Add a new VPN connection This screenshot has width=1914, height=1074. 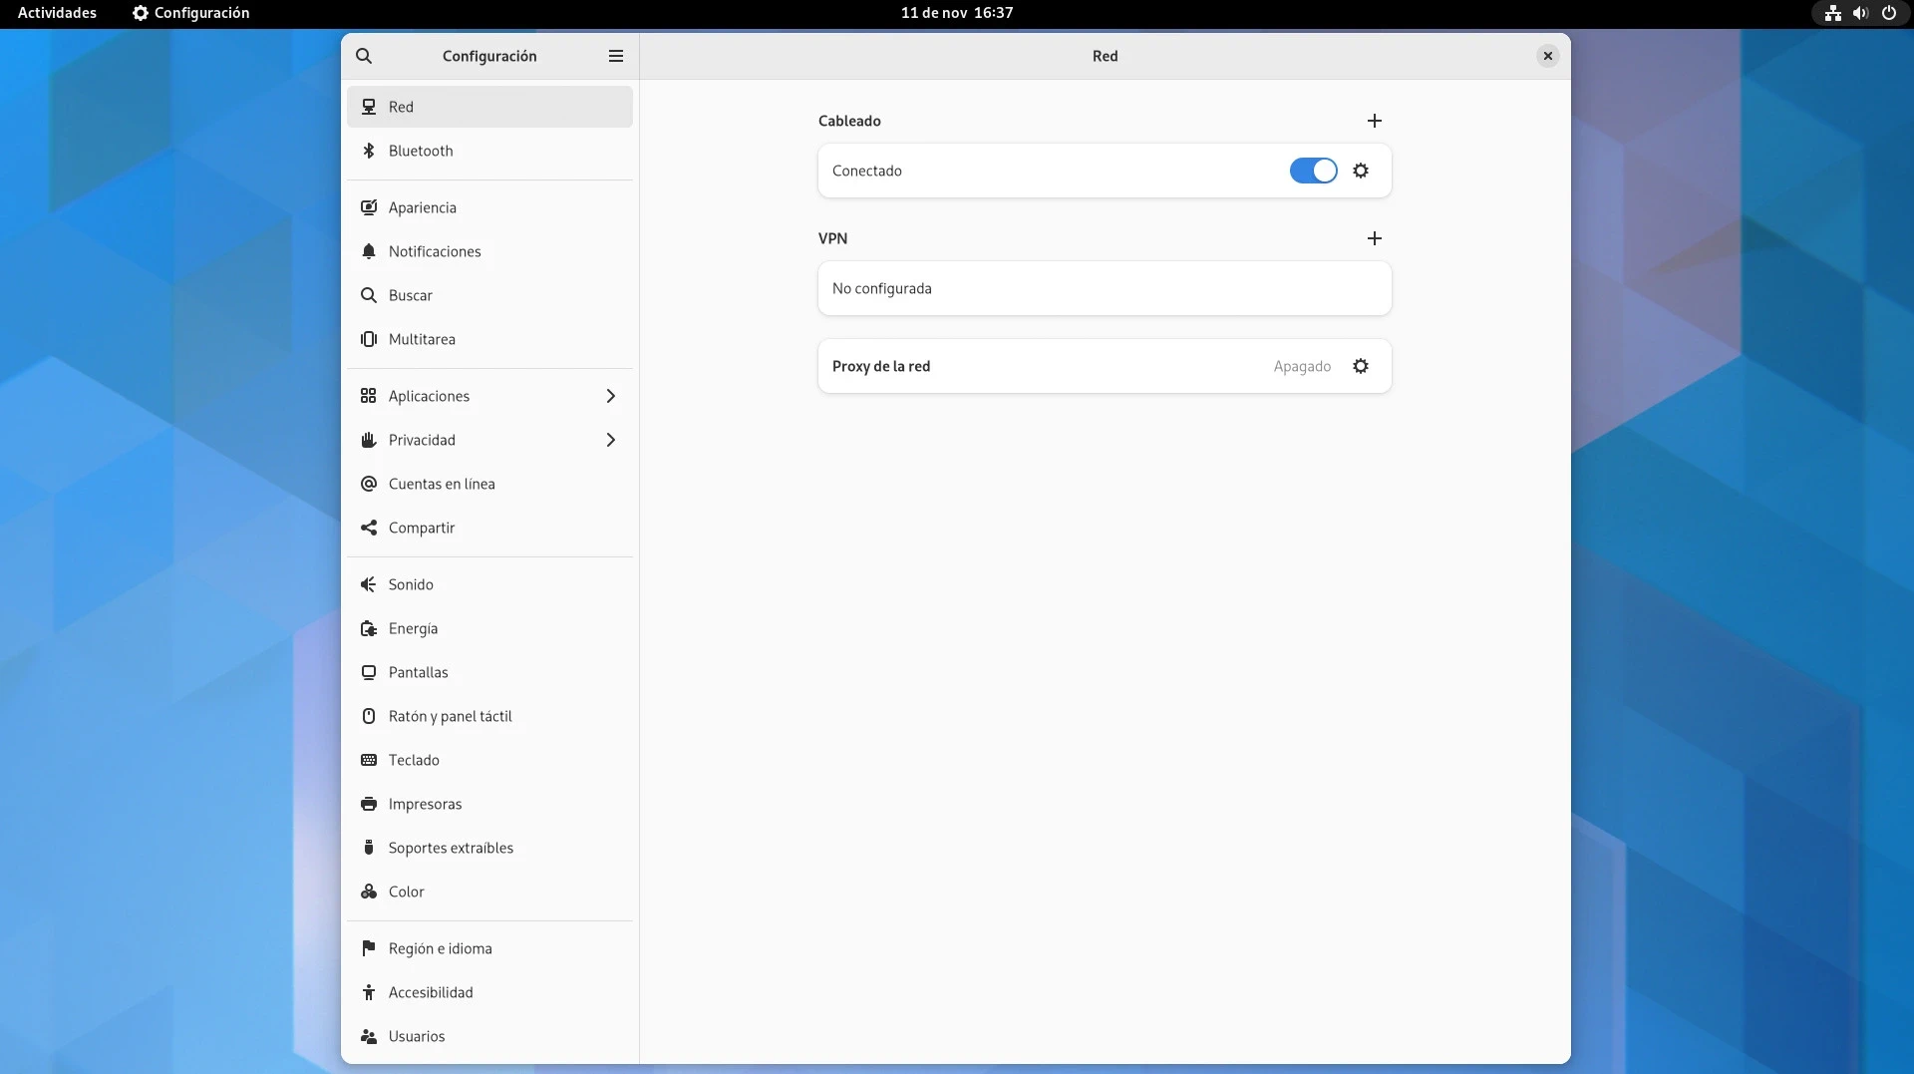click(x=1374, y=238)
